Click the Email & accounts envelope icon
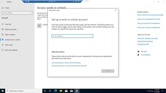Screen dimensions: 166x93 click(3, 29)
